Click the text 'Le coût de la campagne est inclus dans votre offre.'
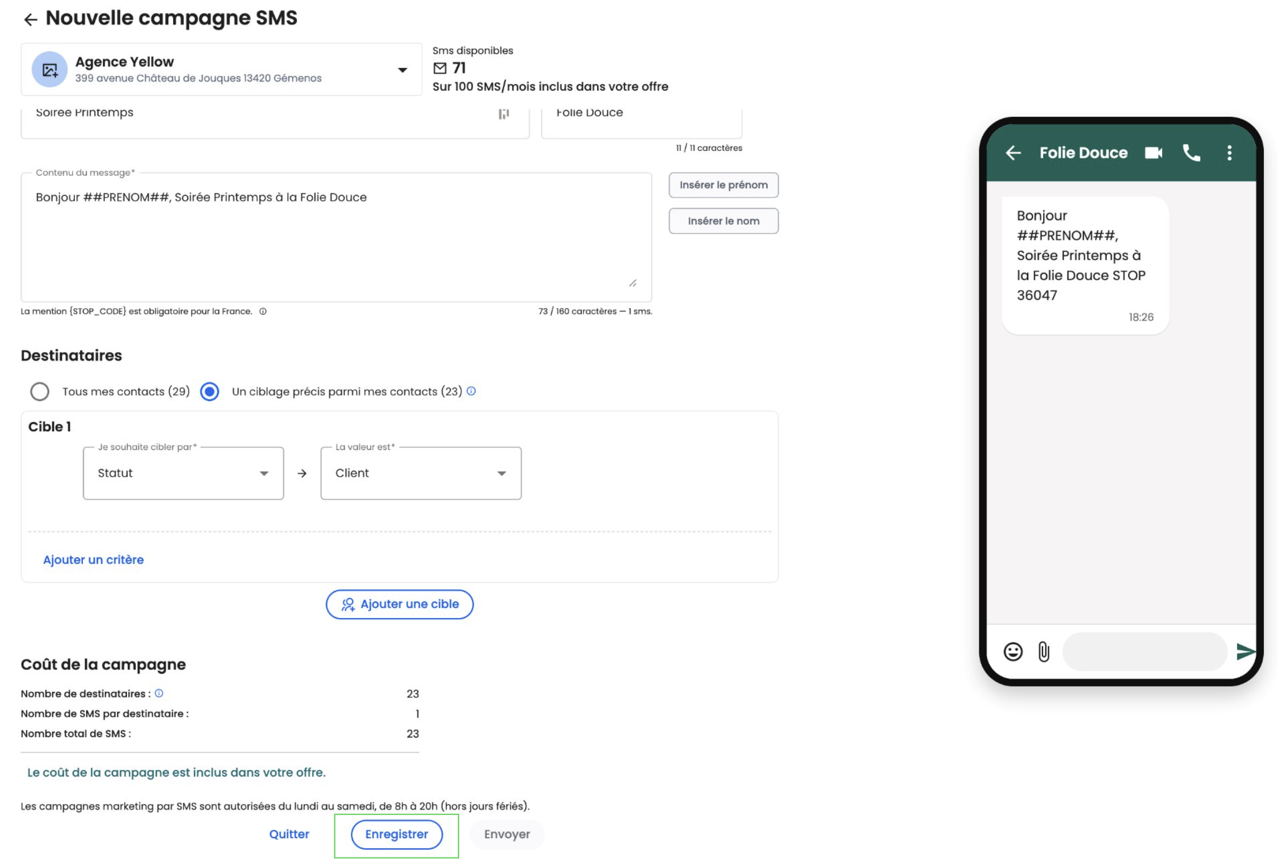The height and width of the screenshot is (866, 1278). tap(176, 772)
